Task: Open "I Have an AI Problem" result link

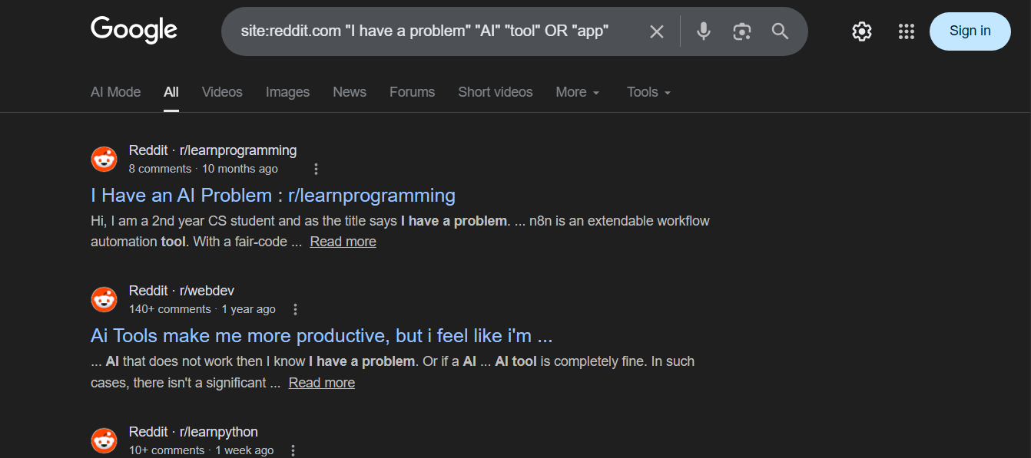Action: pos(273,196)
